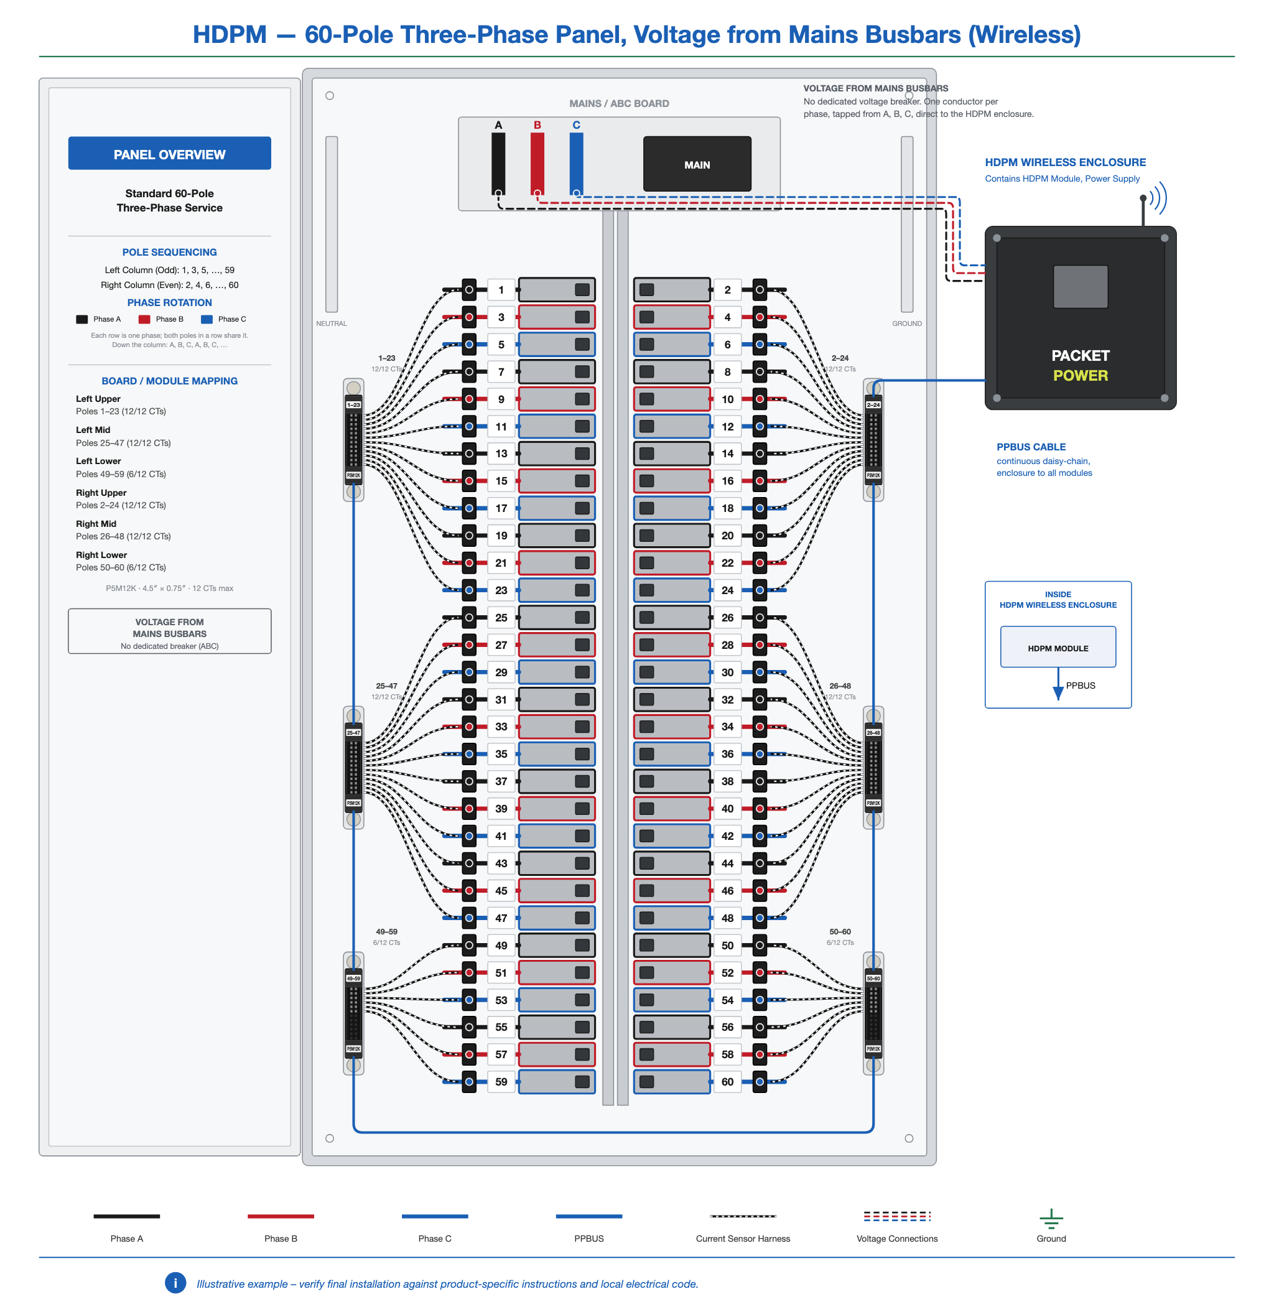Click the current sensor on pole 59
This screenshot has height=1312, width=1274.
(x=469, y=1081)
